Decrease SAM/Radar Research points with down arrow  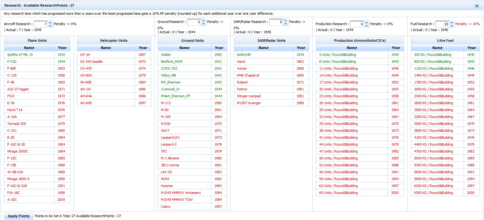tap(285, 24)
